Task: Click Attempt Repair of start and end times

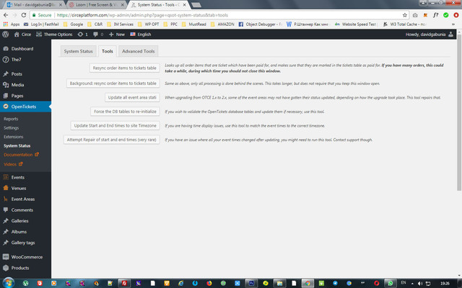Action: point(112,140)
